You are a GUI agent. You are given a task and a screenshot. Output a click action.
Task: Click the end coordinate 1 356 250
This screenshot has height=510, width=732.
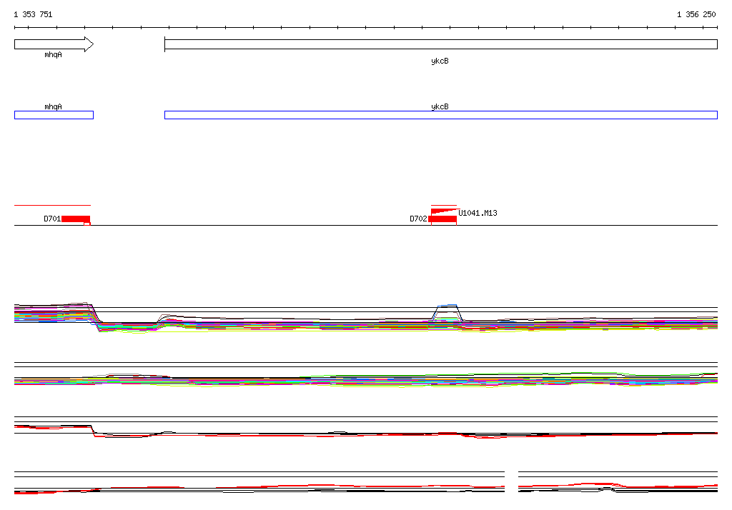tap(696, 14)
